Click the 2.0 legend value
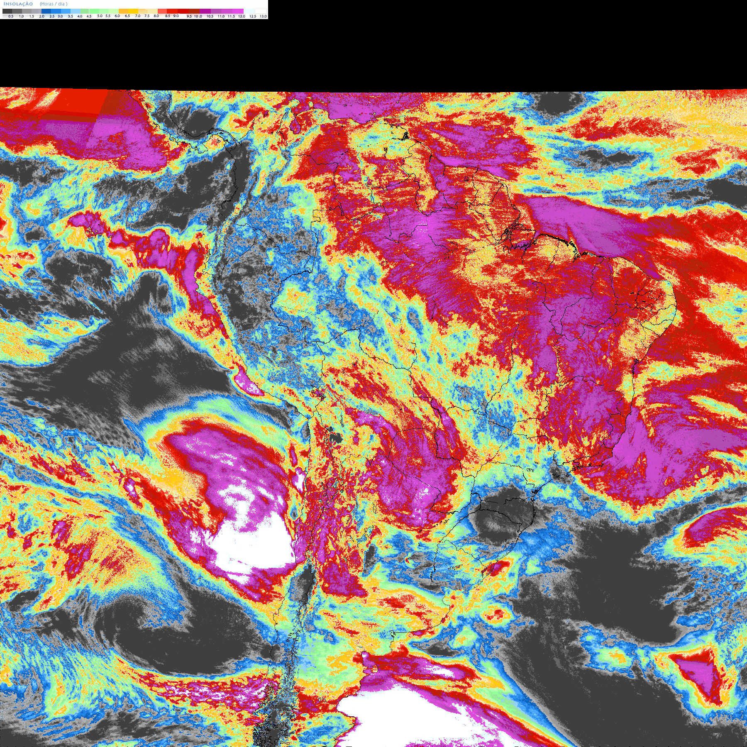Viewport: 747px width, 747px height. click(41, 16)
